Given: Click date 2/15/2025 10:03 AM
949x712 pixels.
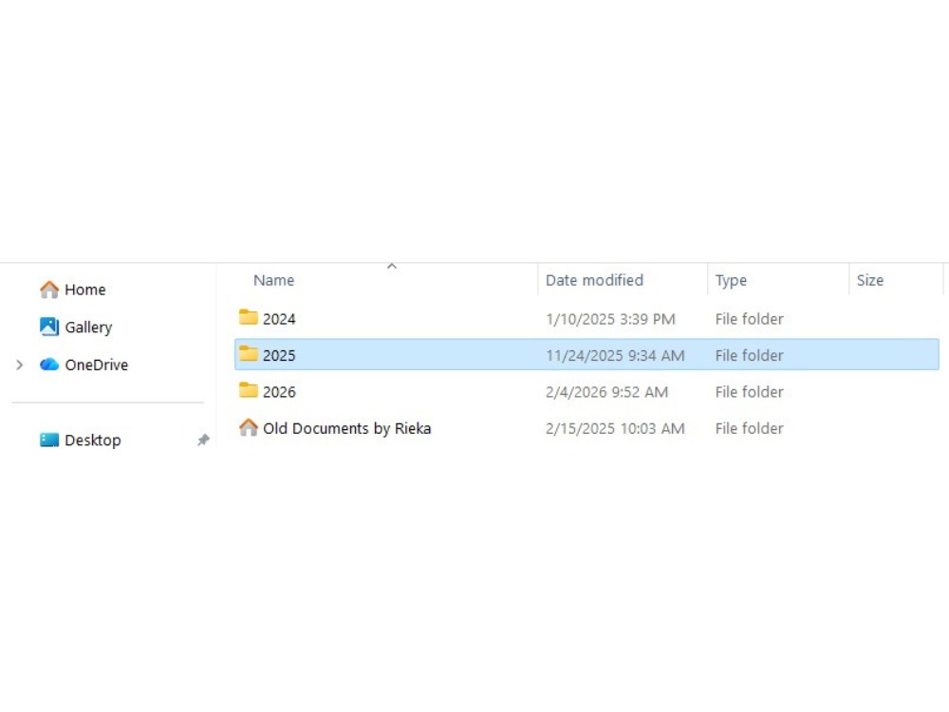Looking at the screenshot, I should click(x=615, y=429).
